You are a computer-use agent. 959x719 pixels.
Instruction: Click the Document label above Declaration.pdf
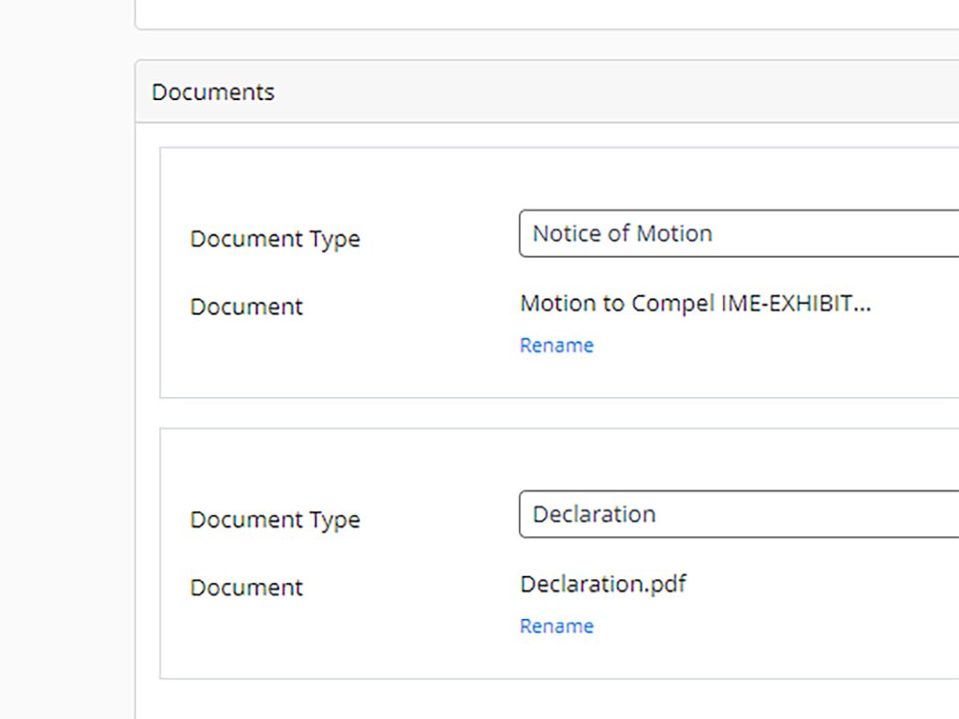coord(246,587)
